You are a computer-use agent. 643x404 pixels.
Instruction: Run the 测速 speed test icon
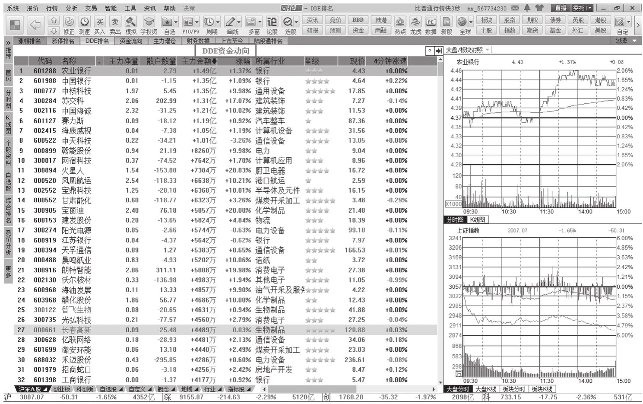point(84,25)
